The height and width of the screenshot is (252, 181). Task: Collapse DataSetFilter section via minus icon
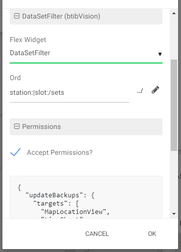[x=17, y=16]
